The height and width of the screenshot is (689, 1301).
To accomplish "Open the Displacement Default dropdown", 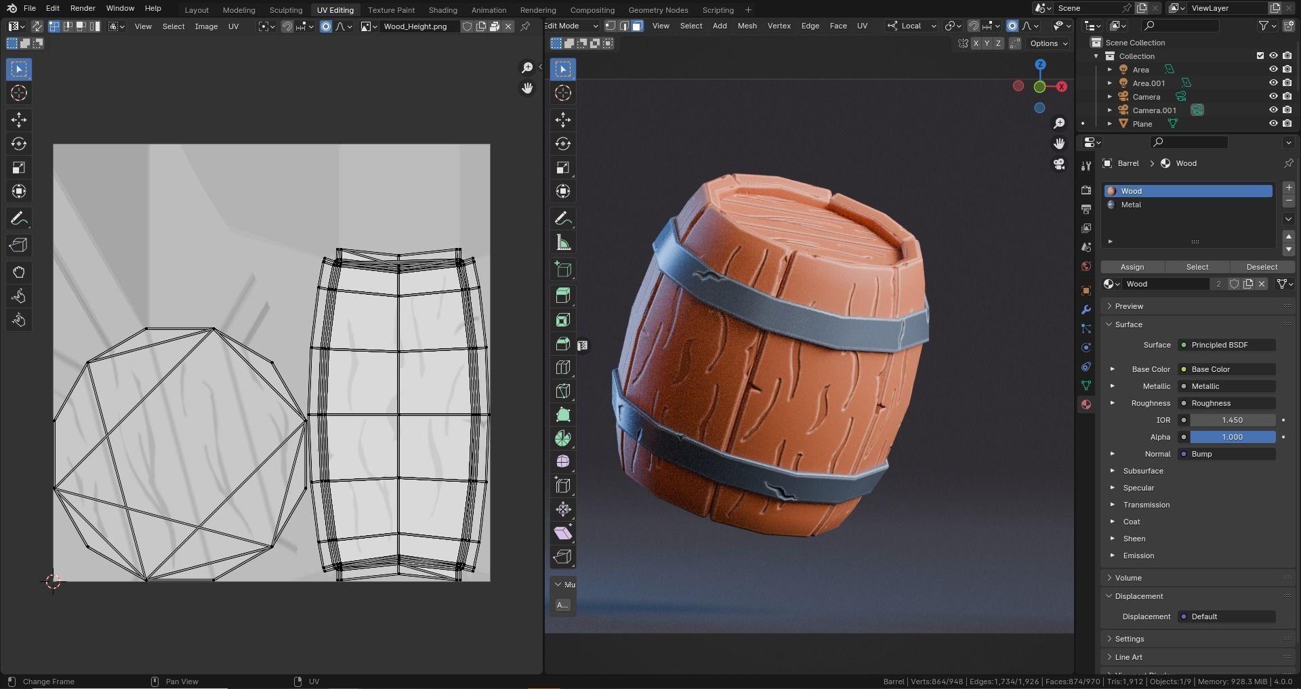I will pos(1227,617).
